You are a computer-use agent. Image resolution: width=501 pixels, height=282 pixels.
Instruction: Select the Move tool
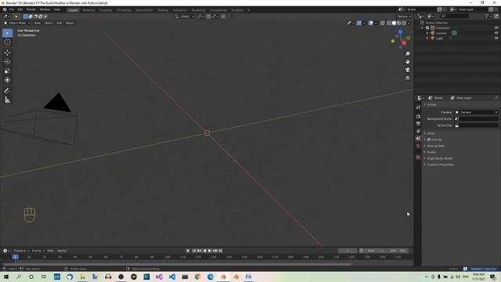coord(7,52)
